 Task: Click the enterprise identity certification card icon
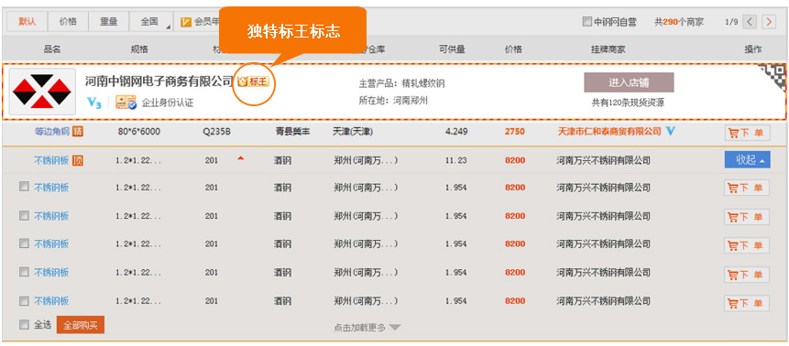(x=126, y=103)
